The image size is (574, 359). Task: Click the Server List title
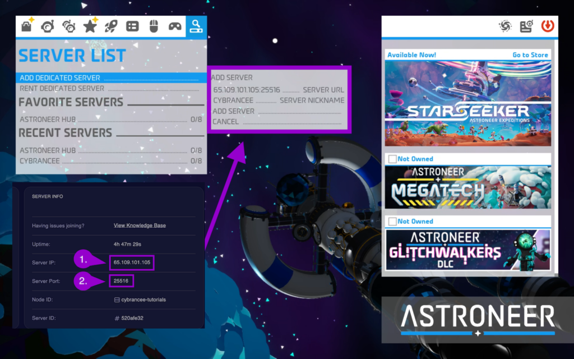(x=72, y=56)
